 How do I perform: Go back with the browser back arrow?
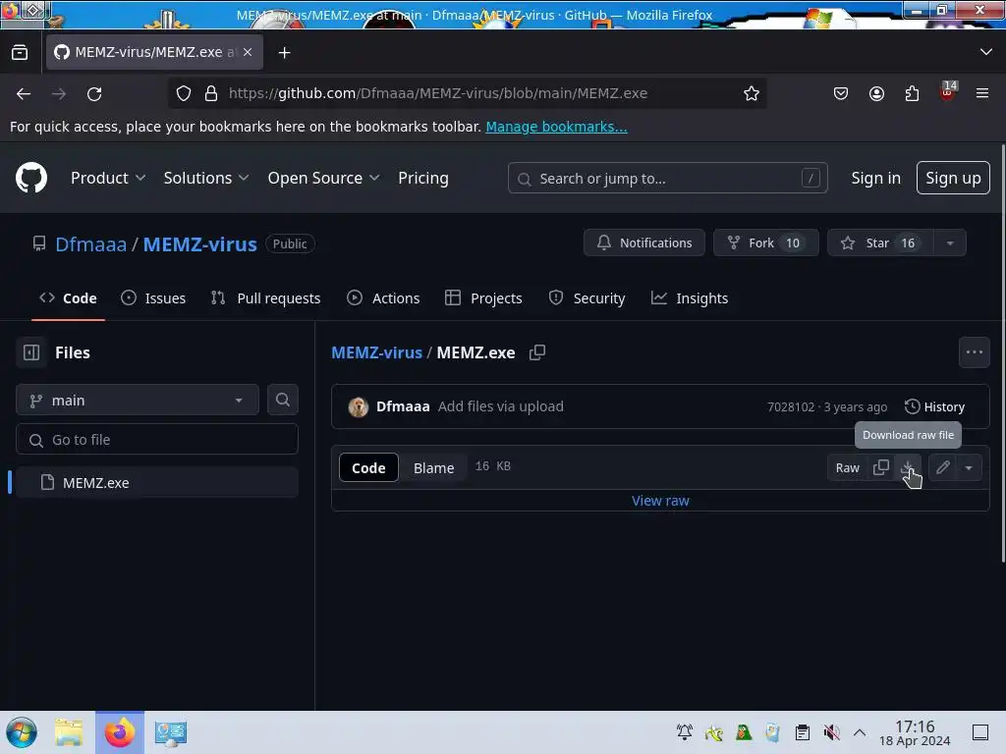tap(24, 93)
